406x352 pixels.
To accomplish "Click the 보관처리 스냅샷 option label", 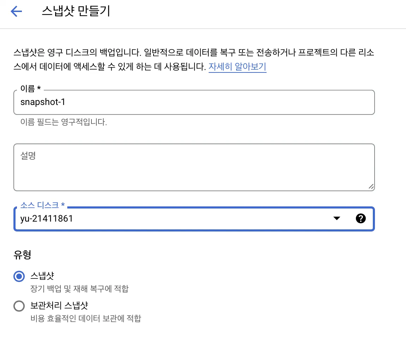I will [x=59, y=305].
